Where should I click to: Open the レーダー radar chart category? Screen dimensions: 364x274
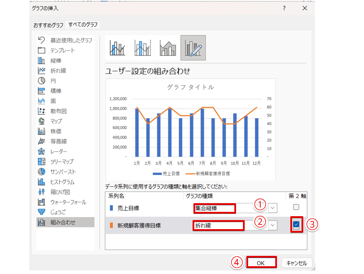(x=42, y=151)
